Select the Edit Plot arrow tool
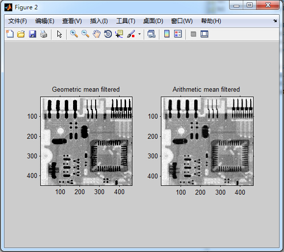The image size is (284, 252). [59, 34]
